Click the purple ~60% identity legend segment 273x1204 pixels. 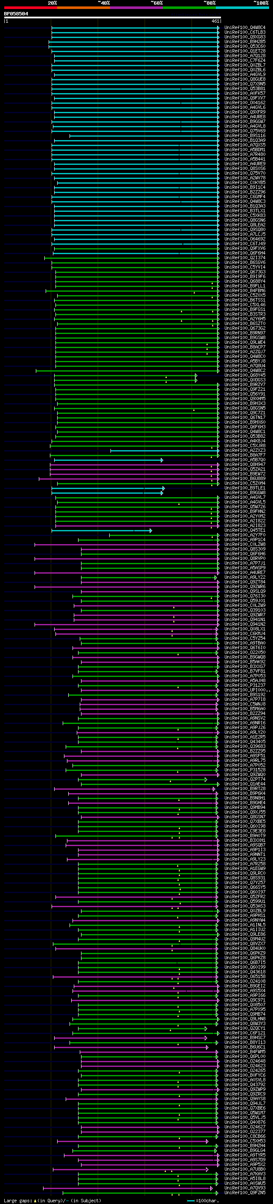[136, 8]
